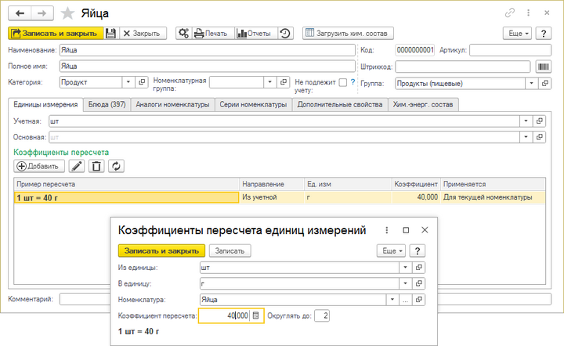Switch to Дополнительные свойства tab

point(340,105)
